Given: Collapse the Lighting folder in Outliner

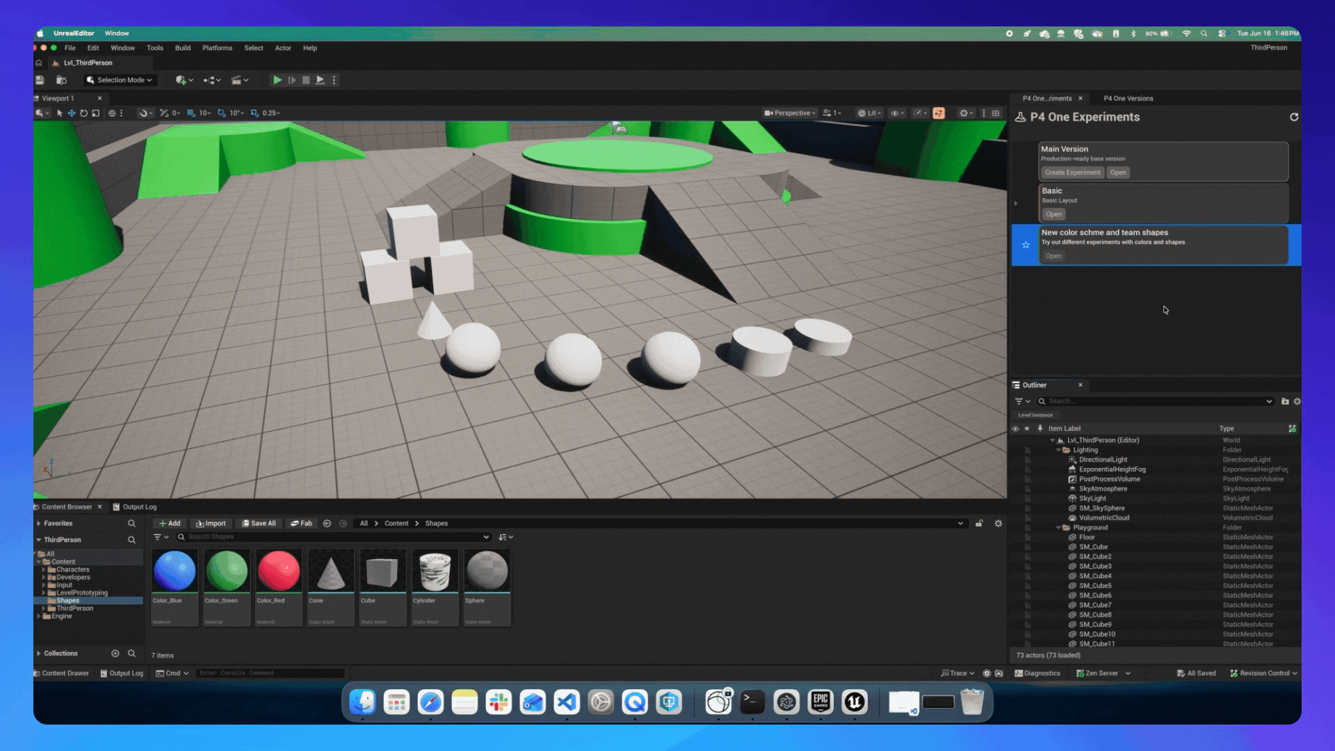Looking at the screenshot, I should coord(1058,450).
